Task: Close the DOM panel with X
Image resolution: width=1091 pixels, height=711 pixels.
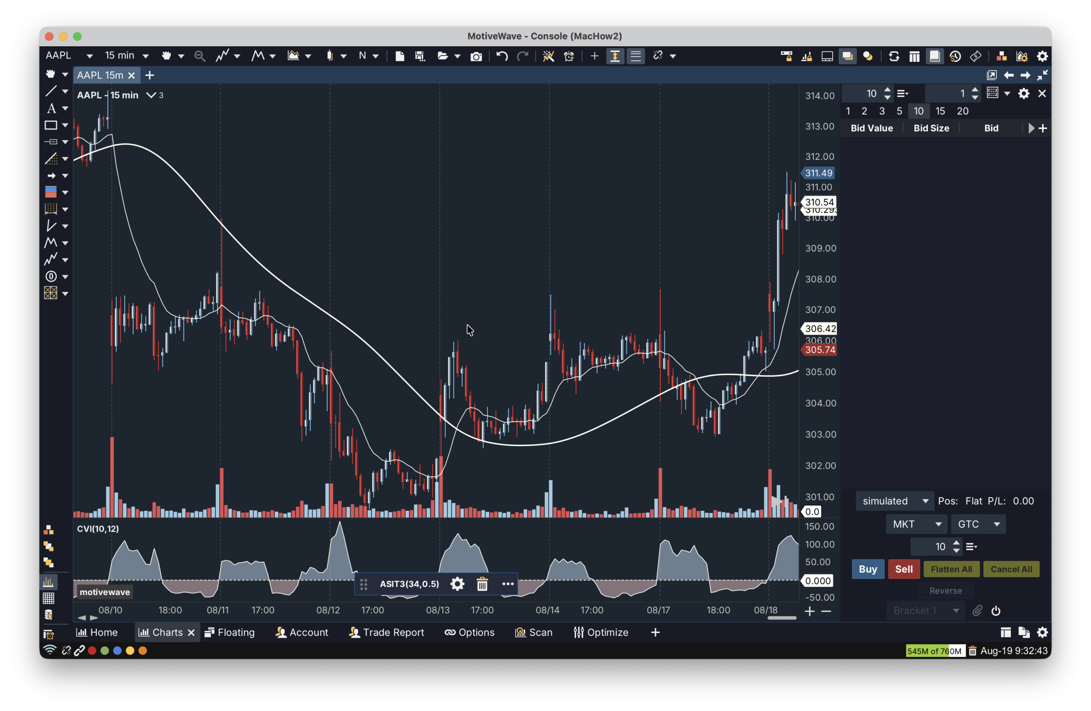Action: 1042,93
